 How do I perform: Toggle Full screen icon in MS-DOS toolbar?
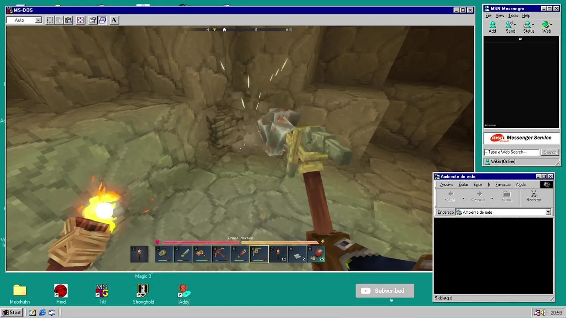point(80,20)
